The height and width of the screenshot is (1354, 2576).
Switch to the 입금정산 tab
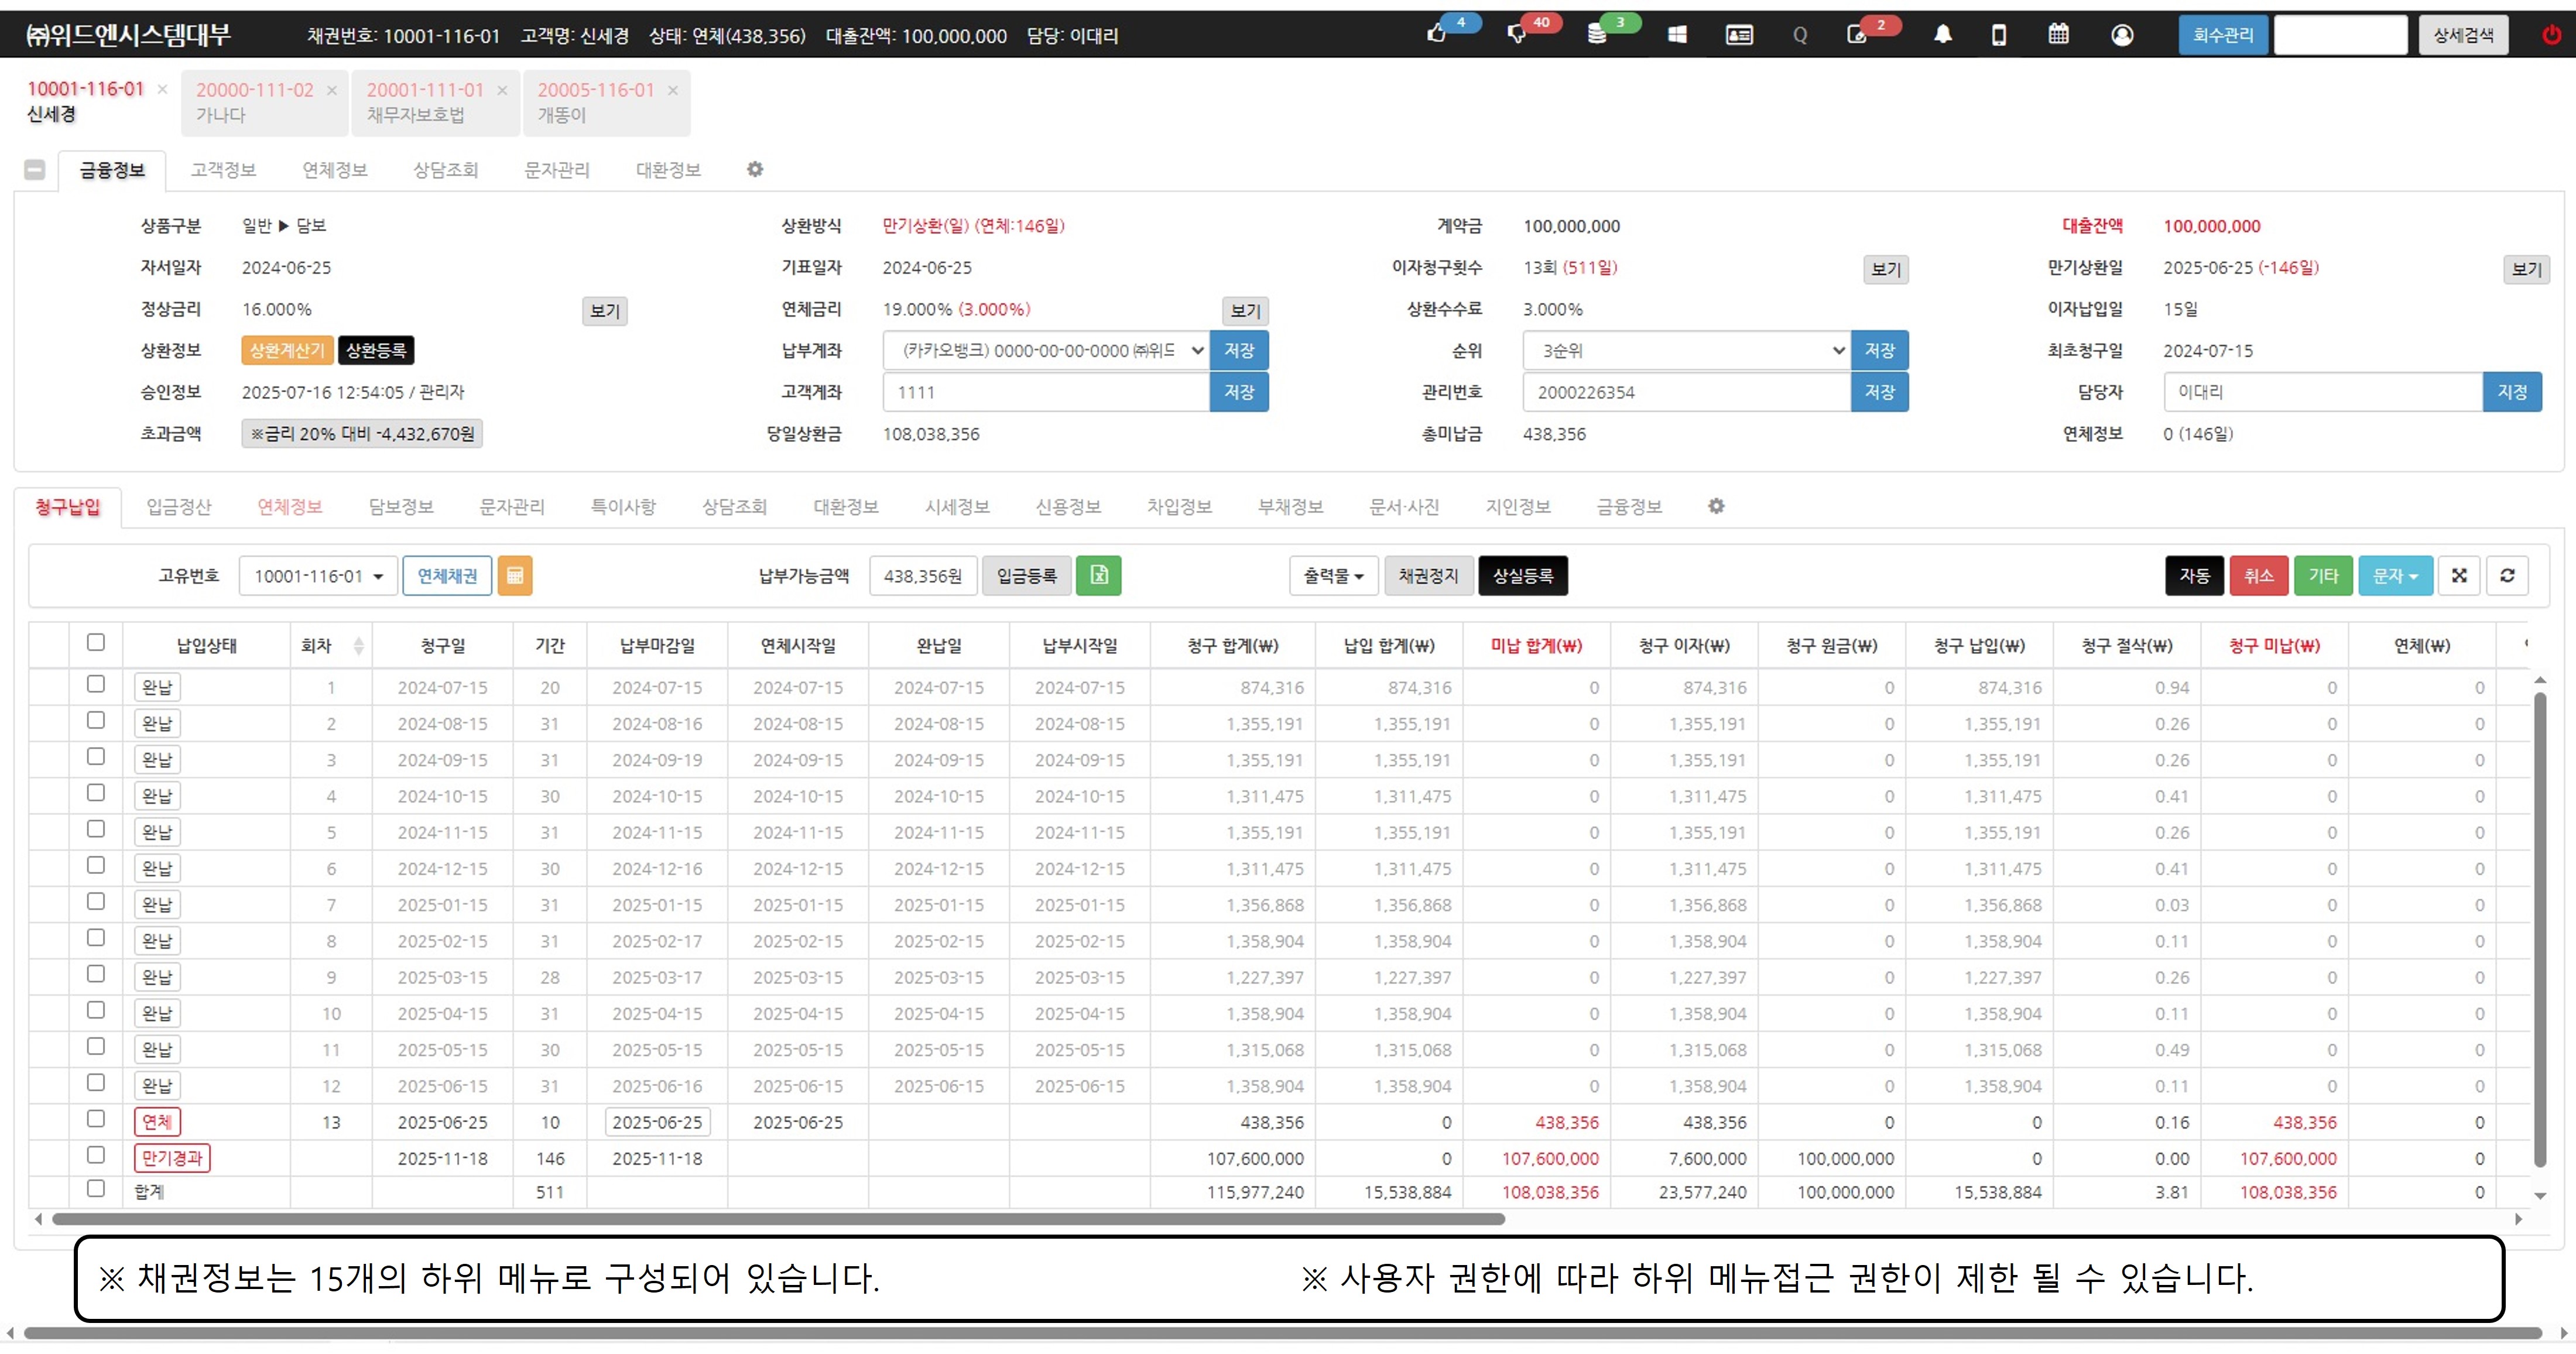pos(179,507)
